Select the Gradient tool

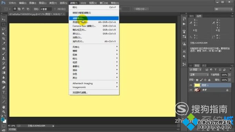click(3, 73)
